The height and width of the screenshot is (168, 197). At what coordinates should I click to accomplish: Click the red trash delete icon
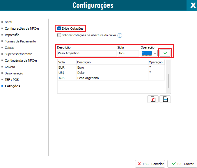(153, 99)
